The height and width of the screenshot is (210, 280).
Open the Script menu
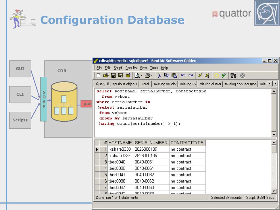click(118, 68)
